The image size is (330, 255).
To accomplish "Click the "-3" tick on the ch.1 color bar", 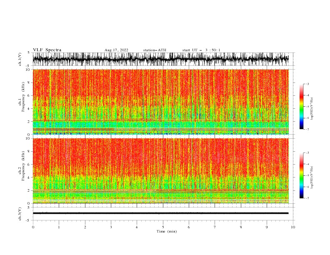I will click(307, 84).
